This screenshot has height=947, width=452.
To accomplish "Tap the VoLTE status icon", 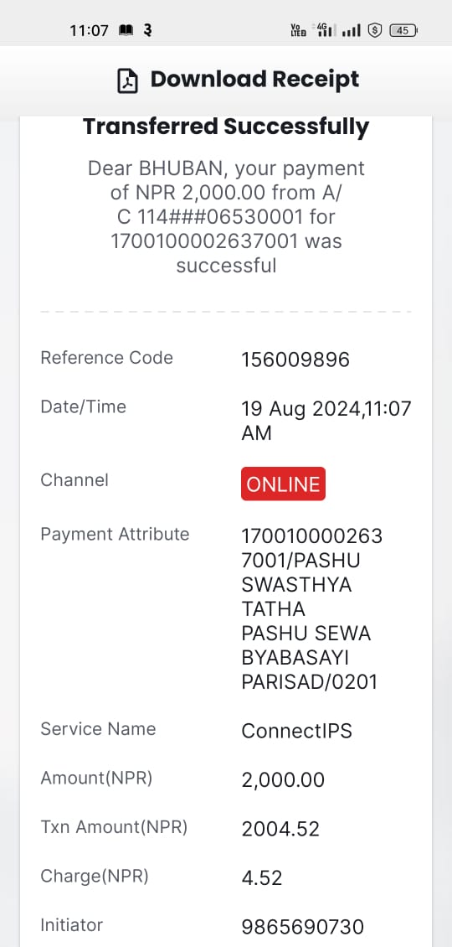I will point(298,30).
